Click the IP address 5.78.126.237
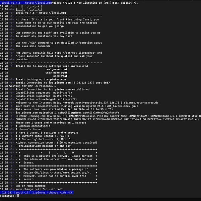 point(83,83)
